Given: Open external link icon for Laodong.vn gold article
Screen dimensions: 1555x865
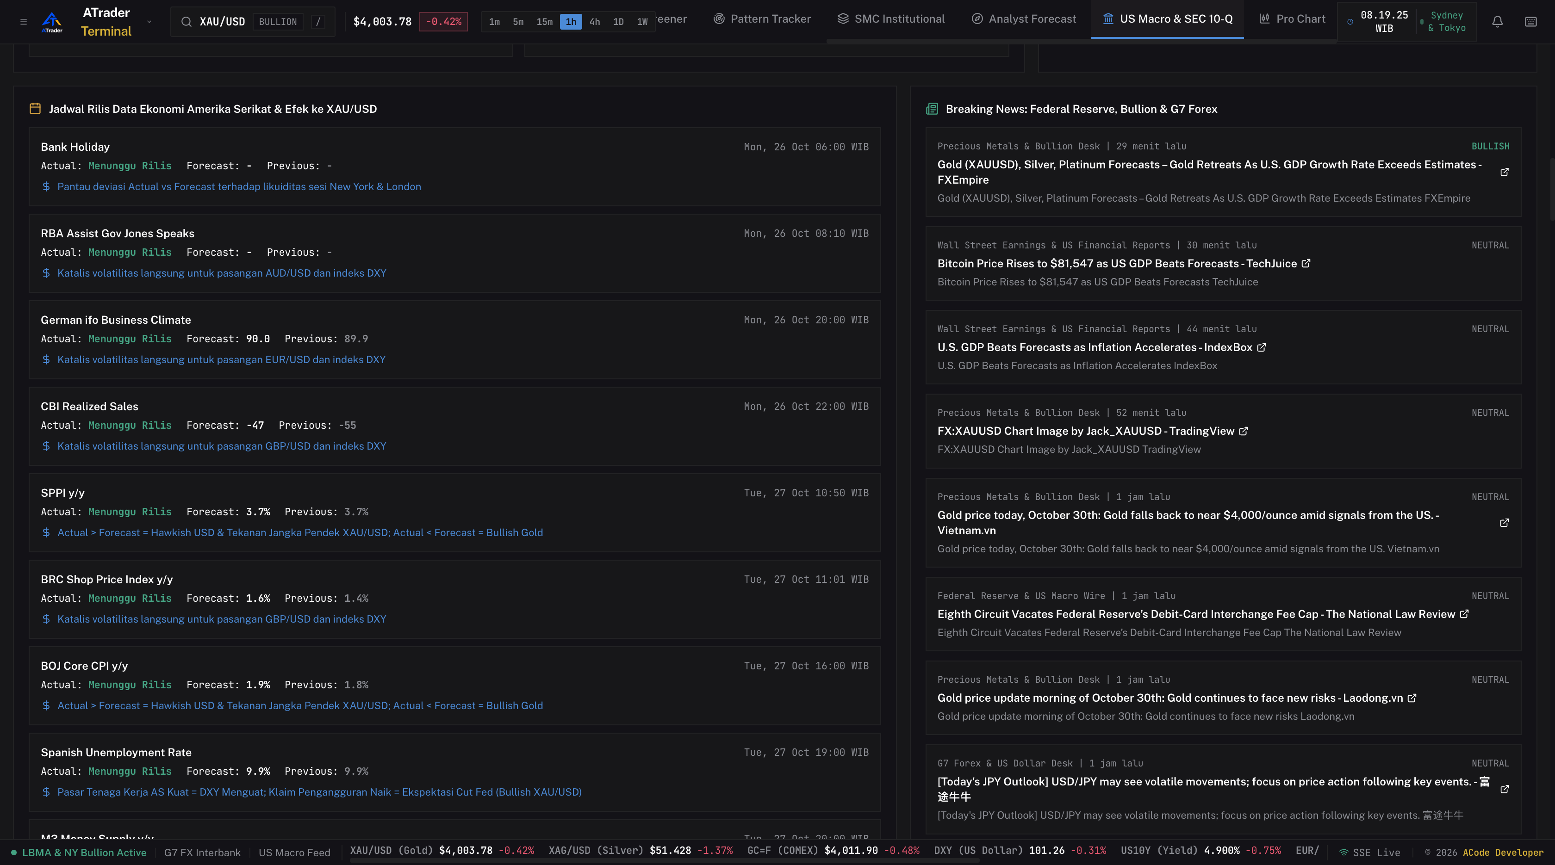Looking at the screenshot, I should tap(1412, 698).
